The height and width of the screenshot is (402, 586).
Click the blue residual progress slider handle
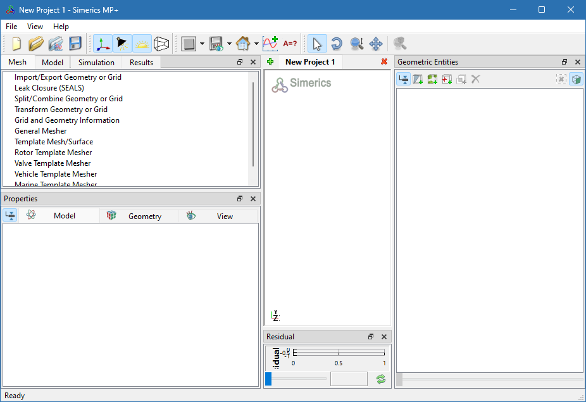[x=268, y=379]
